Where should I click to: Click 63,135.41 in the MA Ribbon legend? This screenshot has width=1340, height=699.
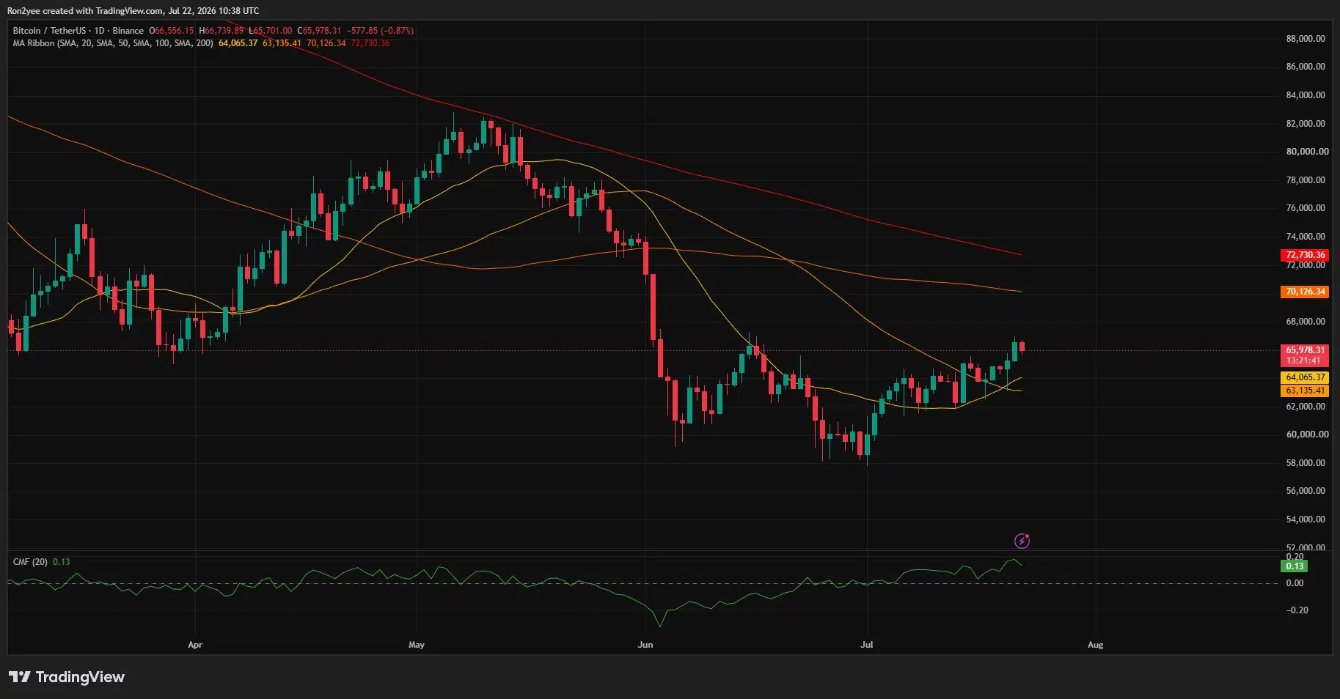pyautogui.click(x=282, y=43)
